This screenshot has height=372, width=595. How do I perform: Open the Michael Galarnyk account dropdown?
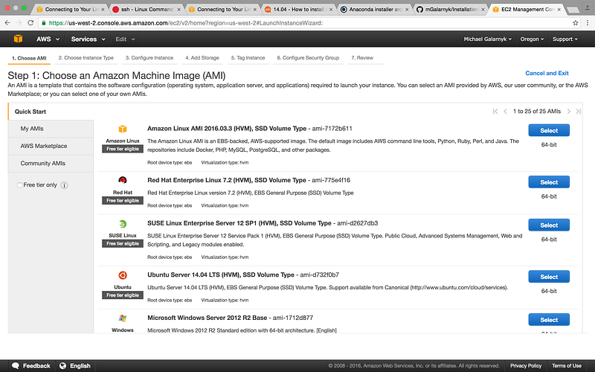click(488, 39)
